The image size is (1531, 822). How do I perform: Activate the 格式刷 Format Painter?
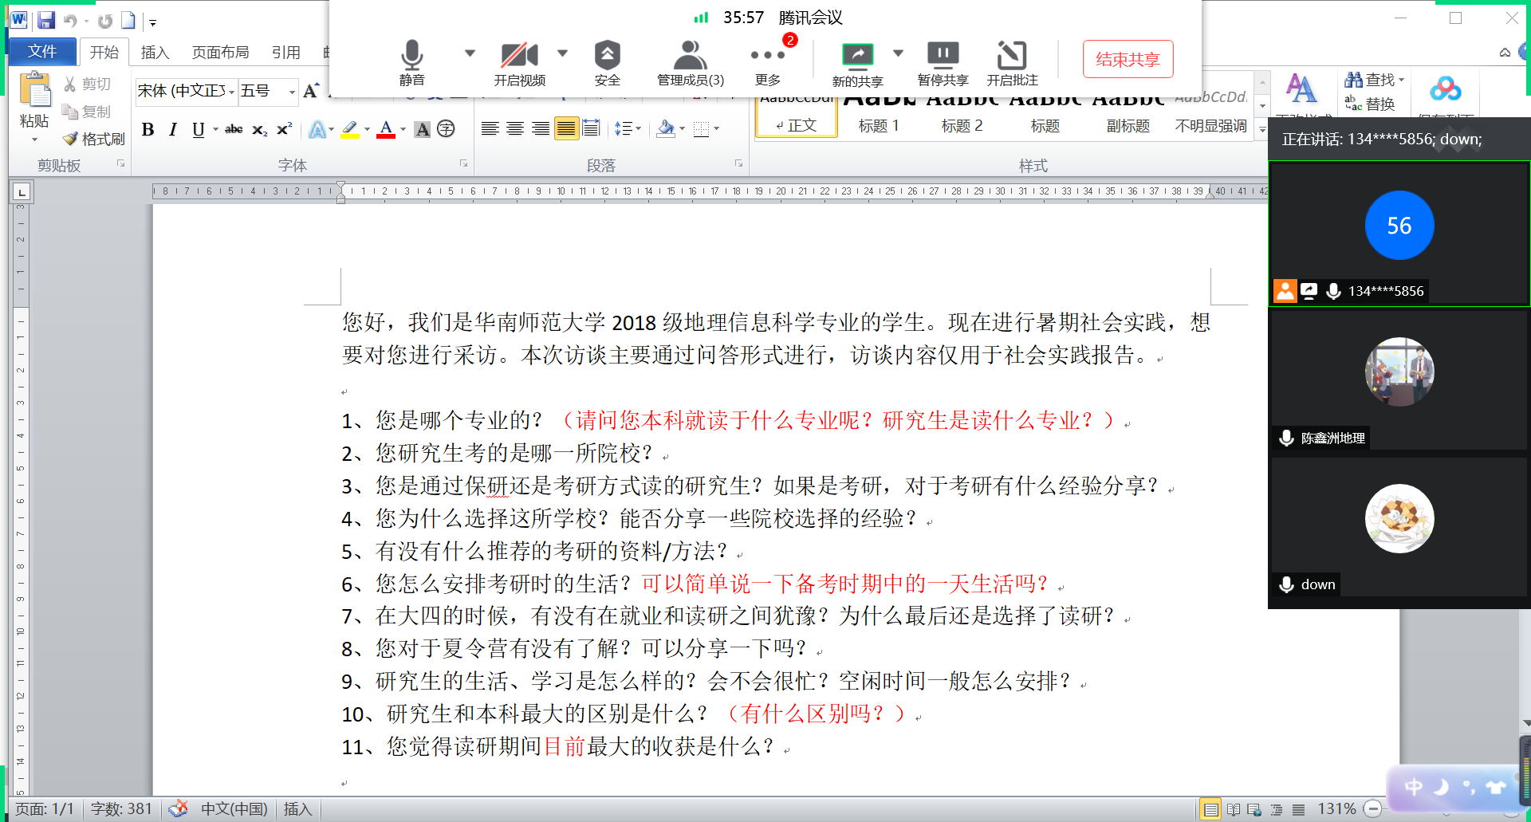point(94,139)
